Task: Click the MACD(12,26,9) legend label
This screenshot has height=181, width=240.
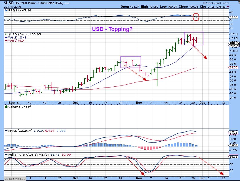Action: click(20, 131)
